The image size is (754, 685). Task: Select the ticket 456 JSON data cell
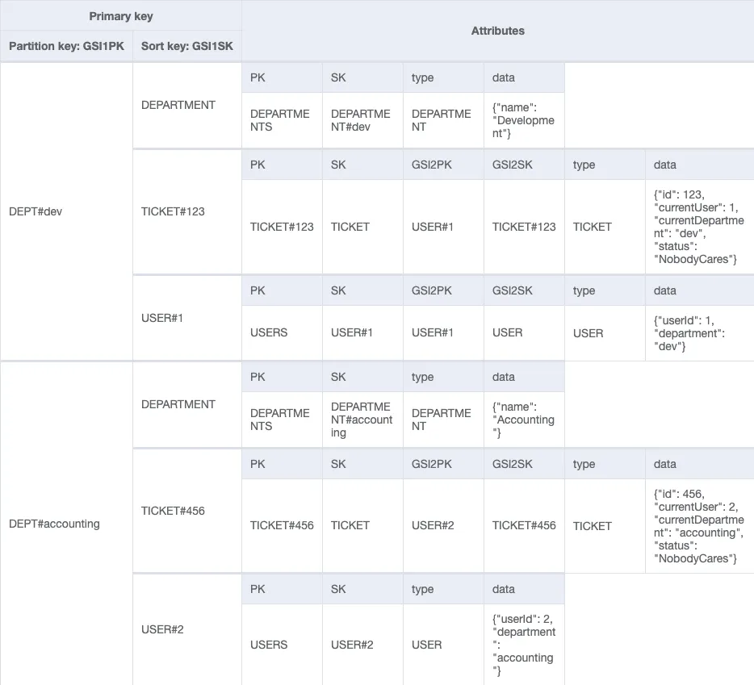699,525
